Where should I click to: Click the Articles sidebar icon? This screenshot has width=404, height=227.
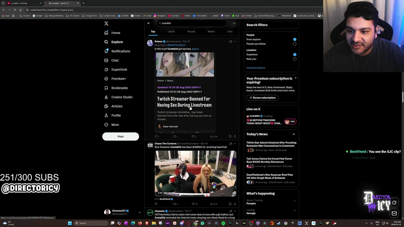pos(106,106)
